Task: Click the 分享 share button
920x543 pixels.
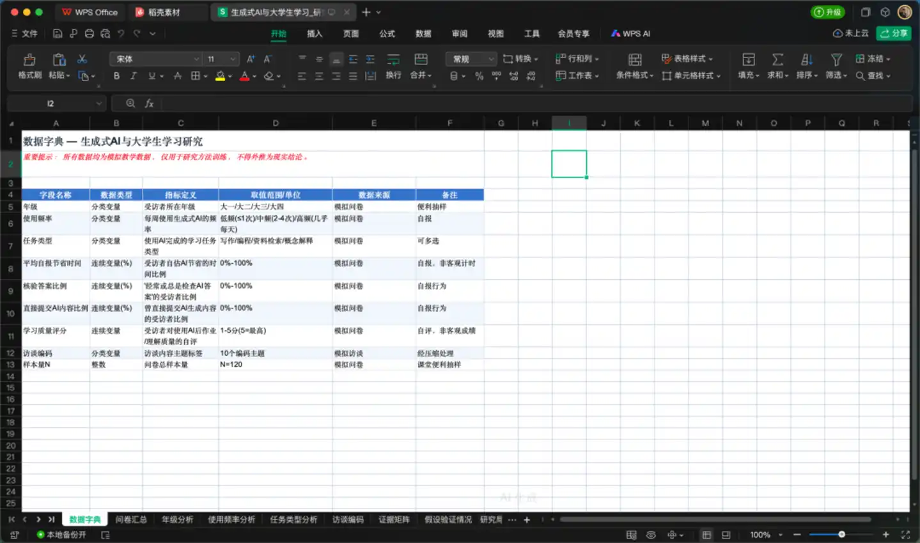Action: tap(894, 33)
